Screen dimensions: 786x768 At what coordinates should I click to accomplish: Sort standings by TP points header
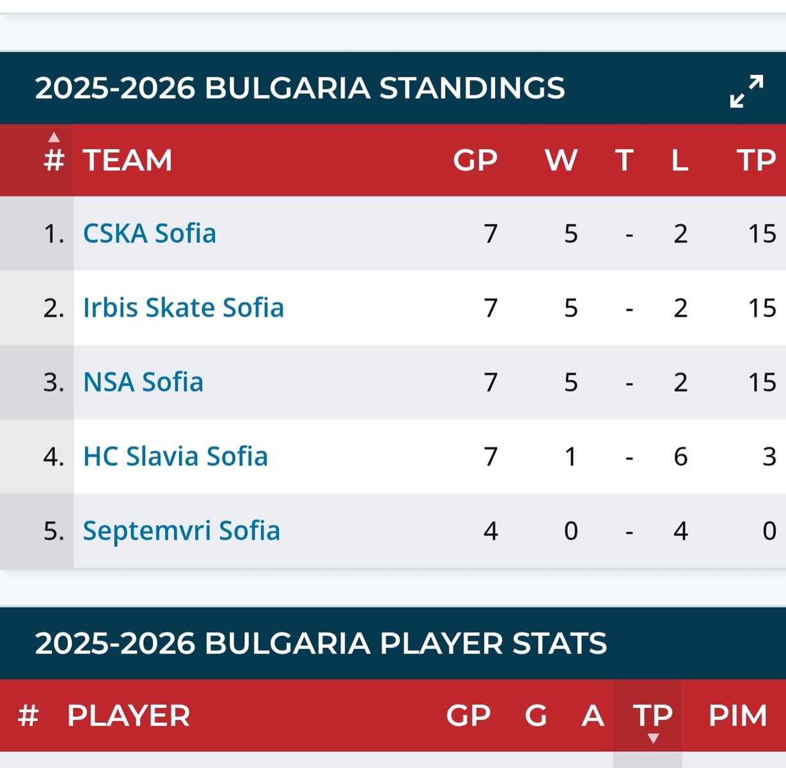756,159
